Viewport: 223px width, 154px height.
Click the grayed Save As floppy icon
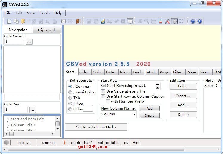(x=48, y=21)
